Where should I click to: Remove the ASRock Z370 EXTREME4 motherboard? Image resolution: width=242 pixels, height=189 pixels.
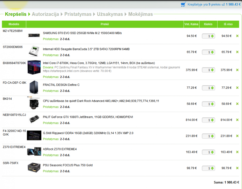click(237, 152)
